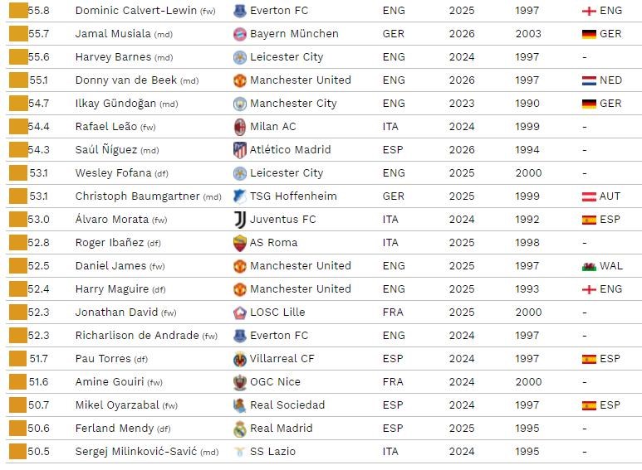642x470 pixels.
Task: Open Rafael Leão's player link
Action: (x=105, y=127)
